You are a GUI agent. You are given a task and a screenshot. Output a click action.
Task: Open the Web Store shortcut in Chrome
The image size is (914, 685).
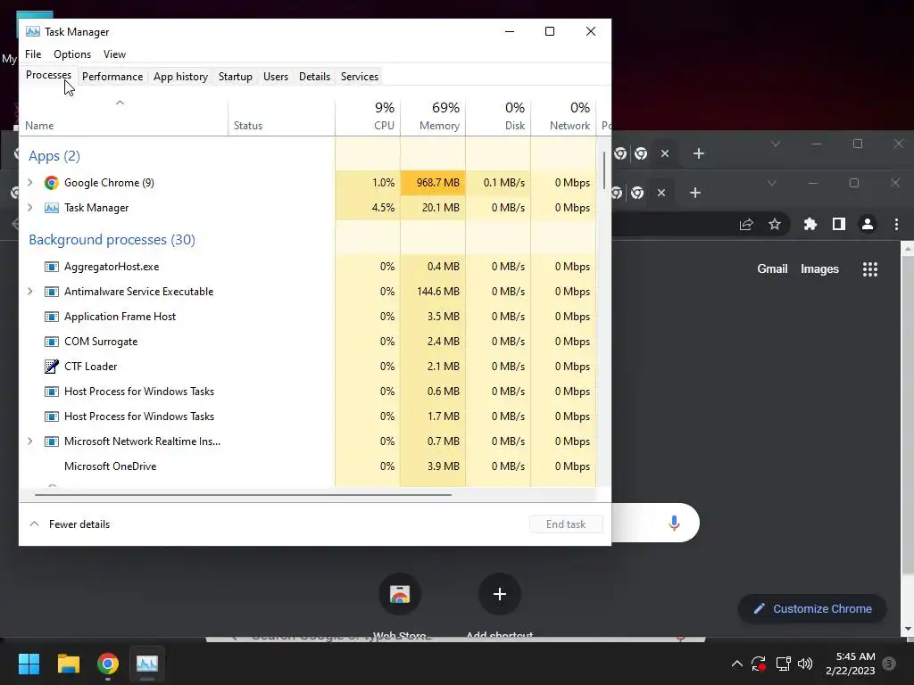pos(400,594)
